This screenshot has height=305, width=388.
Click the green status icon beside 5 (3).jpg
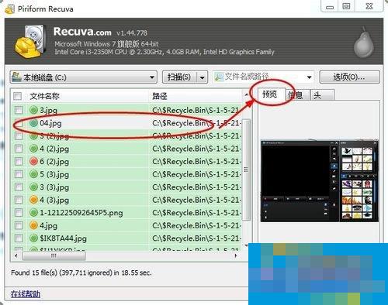click(x=33, y=174)
